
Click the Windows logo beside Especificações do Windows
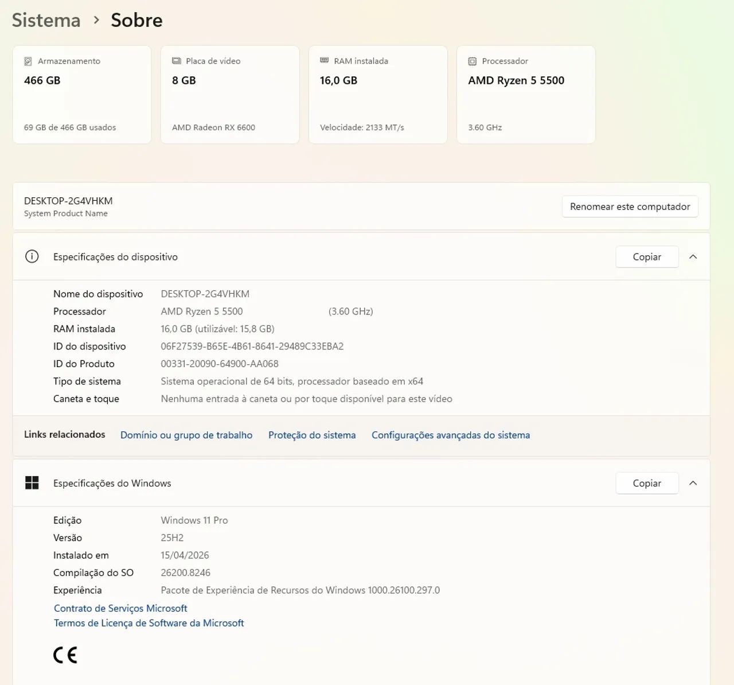[32, 483]
